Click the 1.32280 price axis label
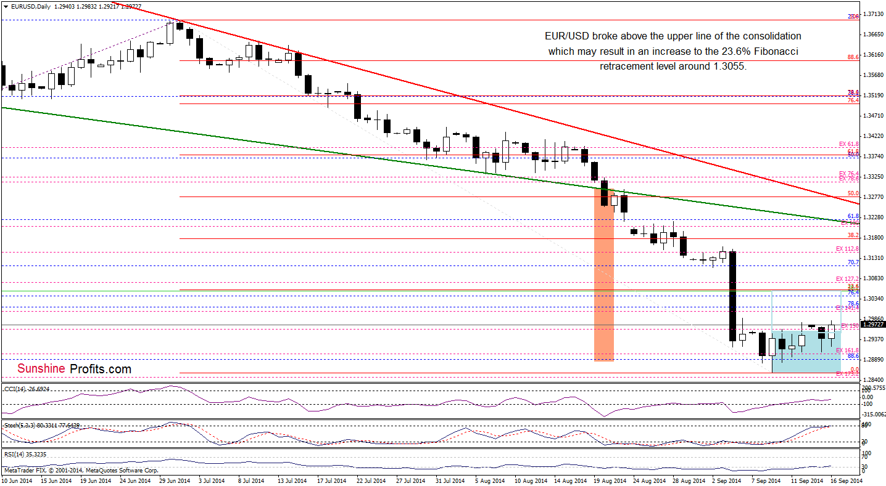Viewport: 886px width, 486px height. (872, 217)
